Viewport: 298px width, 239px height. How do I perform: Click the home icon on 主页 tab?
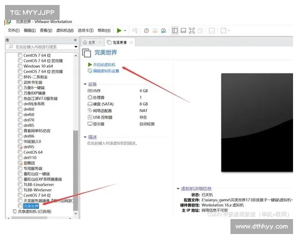[x=85, y=42]
